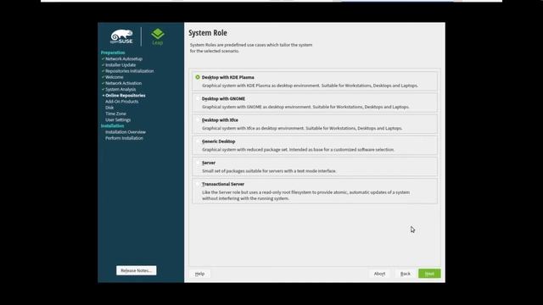Click the Server role description text
The height and width of the screenshot is (305, 543).
click(x=269, y=171)
